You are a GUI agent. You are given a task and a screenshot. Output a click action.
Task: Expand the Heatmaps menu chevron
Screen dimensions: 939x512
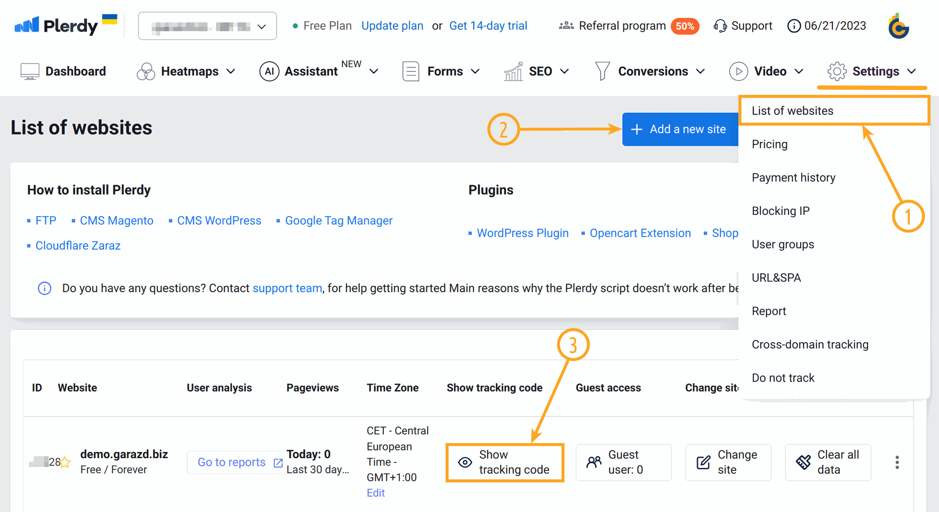tap(231, 71)
